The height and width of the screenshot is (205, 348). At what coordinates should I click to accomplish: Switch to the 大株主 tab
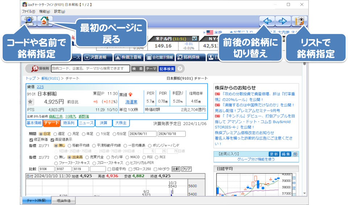point(121,123)
